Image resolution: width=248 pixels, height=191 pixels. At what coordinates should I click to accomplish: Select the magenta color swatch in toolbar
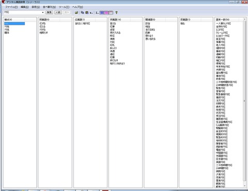click(106, 13)
